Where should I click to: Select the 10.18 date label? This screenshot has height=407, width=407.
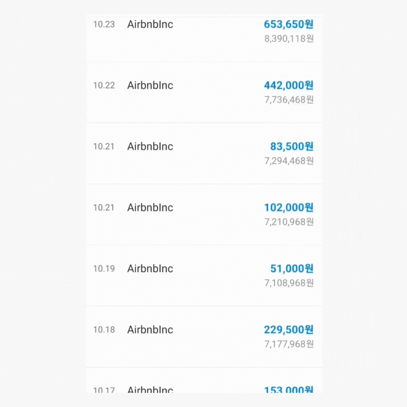pos(104,330)
